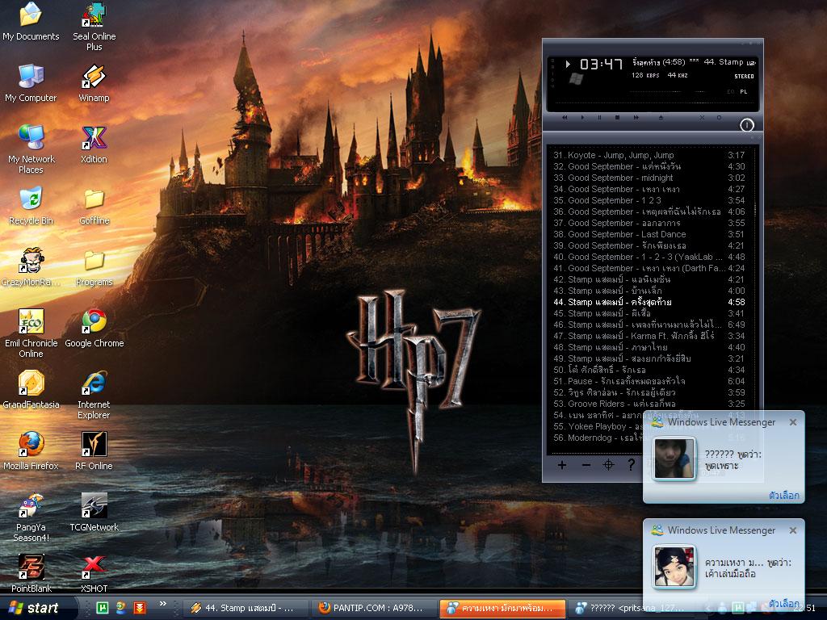
Task: Toggle repeat in Winamp player
Action: click(719, 118)
